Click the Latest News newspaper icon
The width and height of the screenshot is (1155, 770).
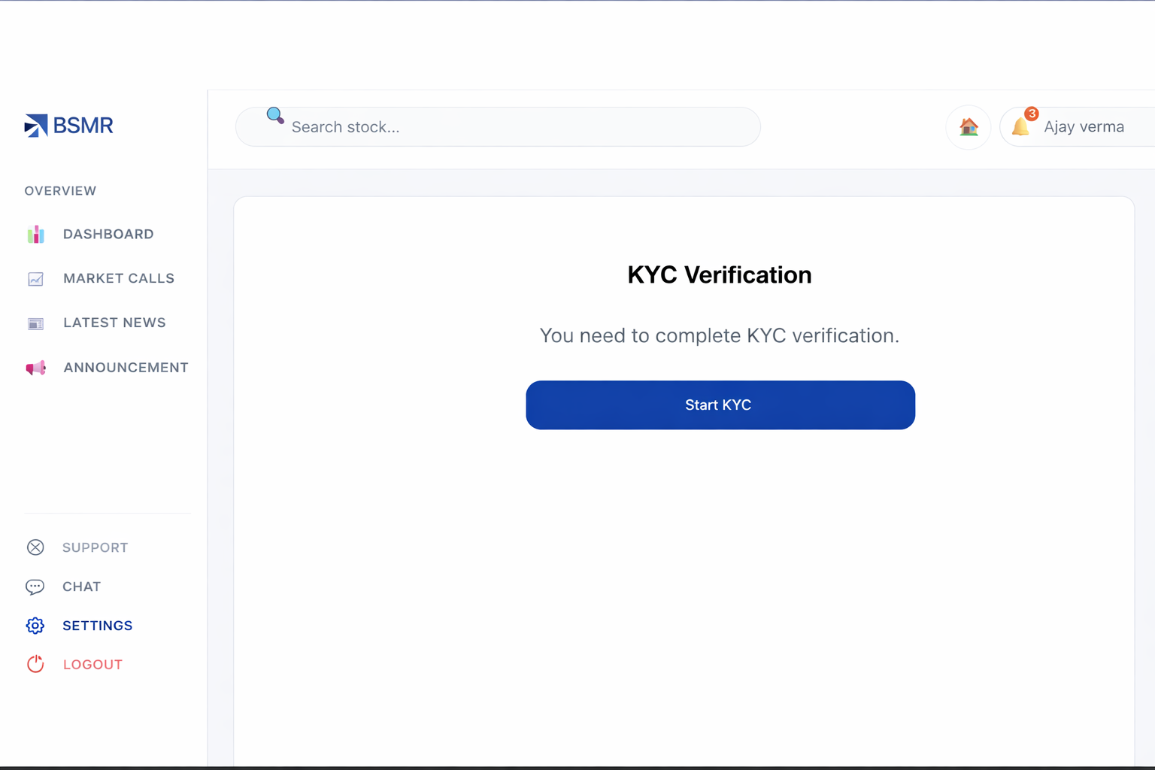pos(35,323)
